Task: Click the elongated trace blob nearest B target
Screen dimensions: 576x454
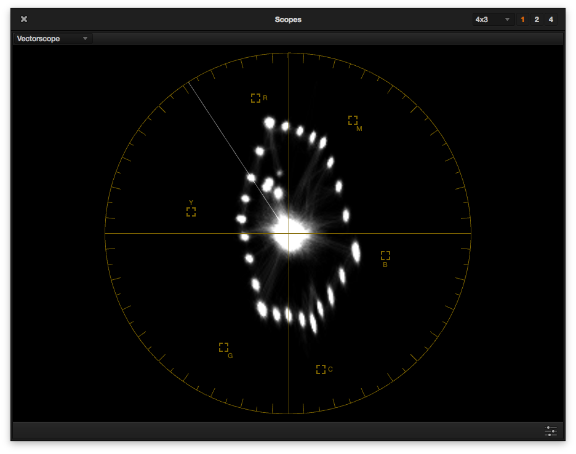Action: pyautogui.click(x=356, y=252)
